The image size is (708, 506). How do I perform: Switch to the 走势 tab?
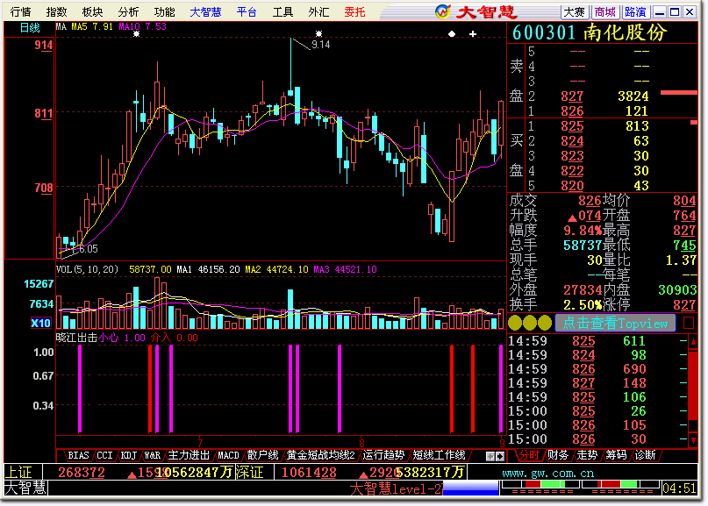coord(587,455)
